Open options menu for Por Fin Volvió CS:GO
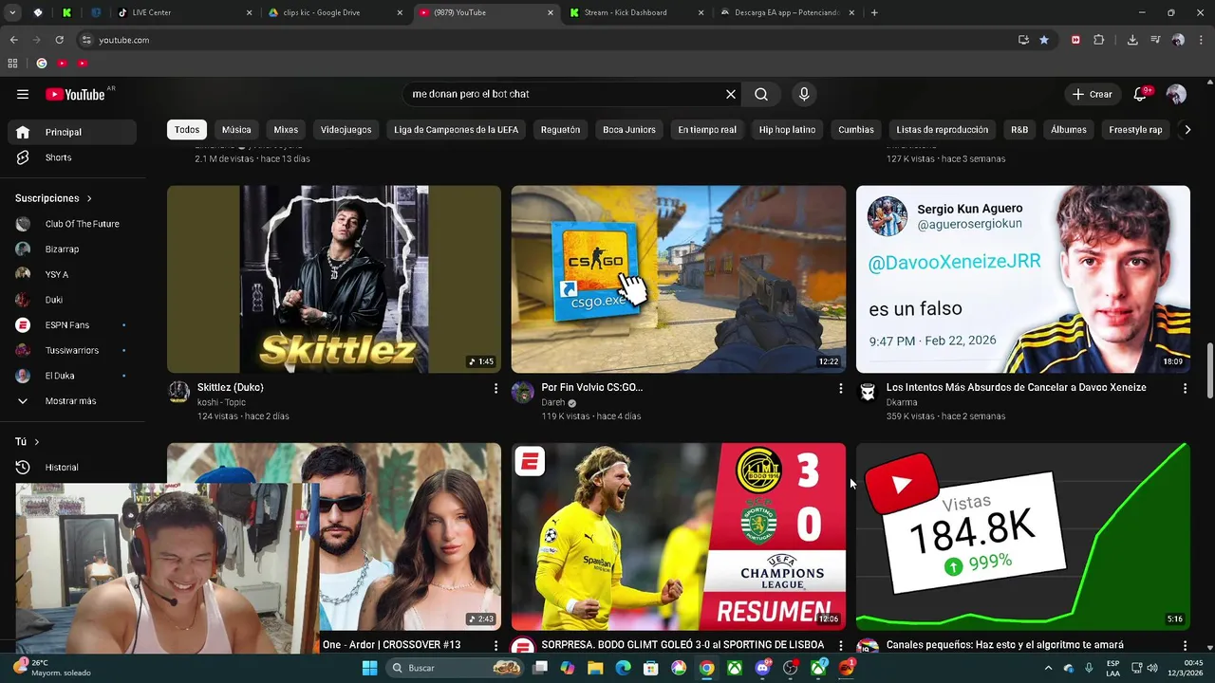Screen dimensions: 1215x683 pos(840,388)
